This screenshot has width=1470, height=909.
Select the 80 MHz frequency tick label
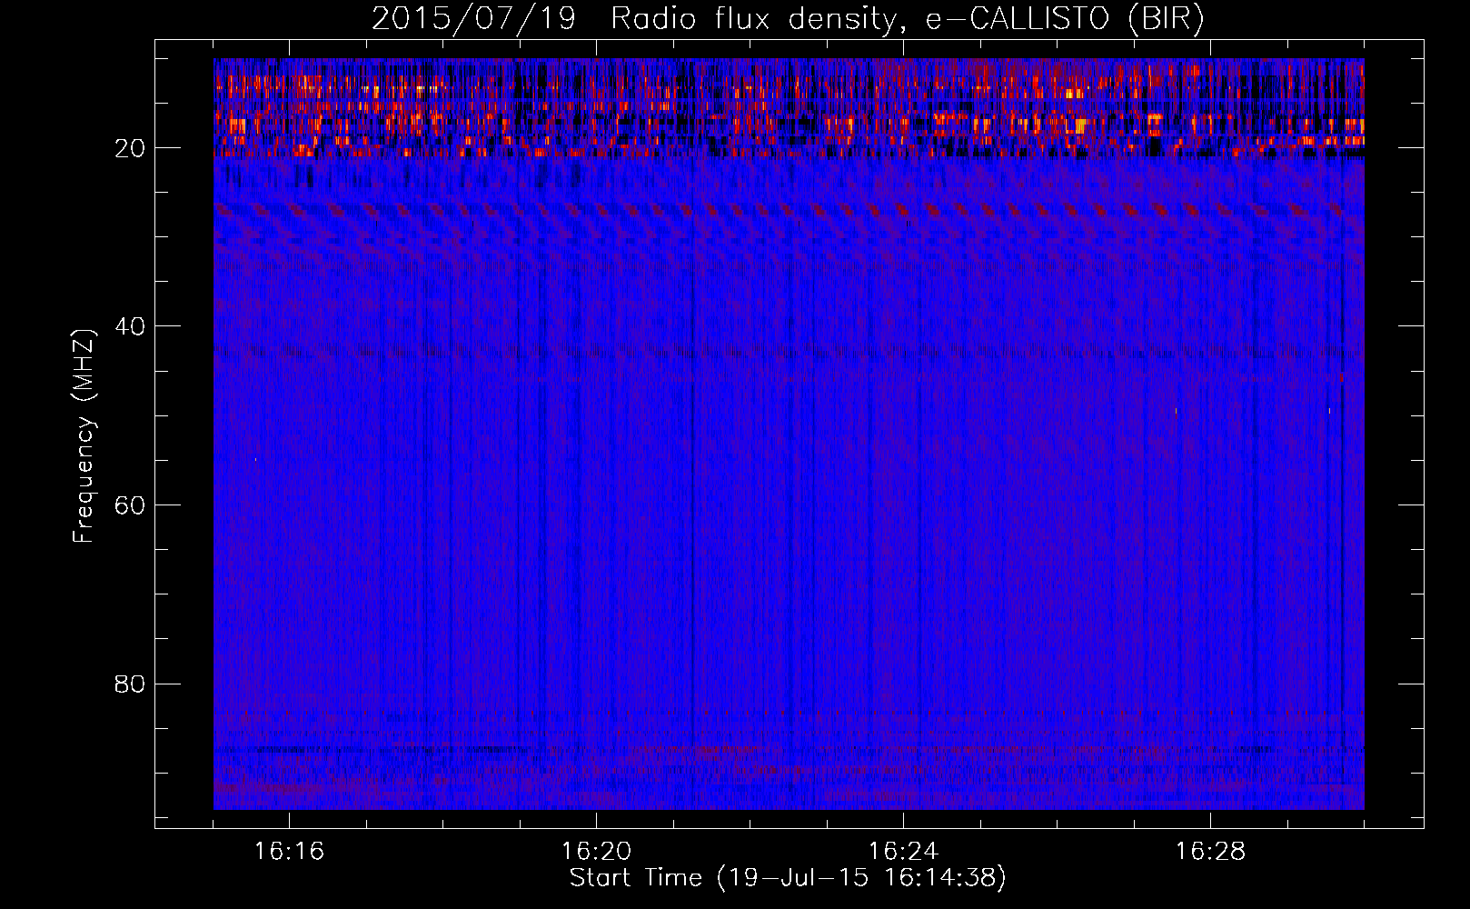tap(131, 684)
